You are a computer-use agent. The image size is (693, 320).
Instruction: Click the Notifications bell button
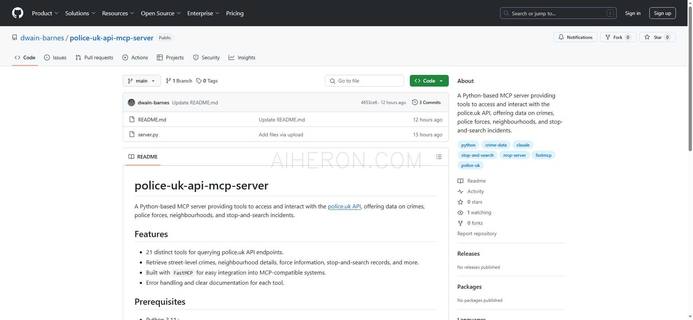click(575, 37)
